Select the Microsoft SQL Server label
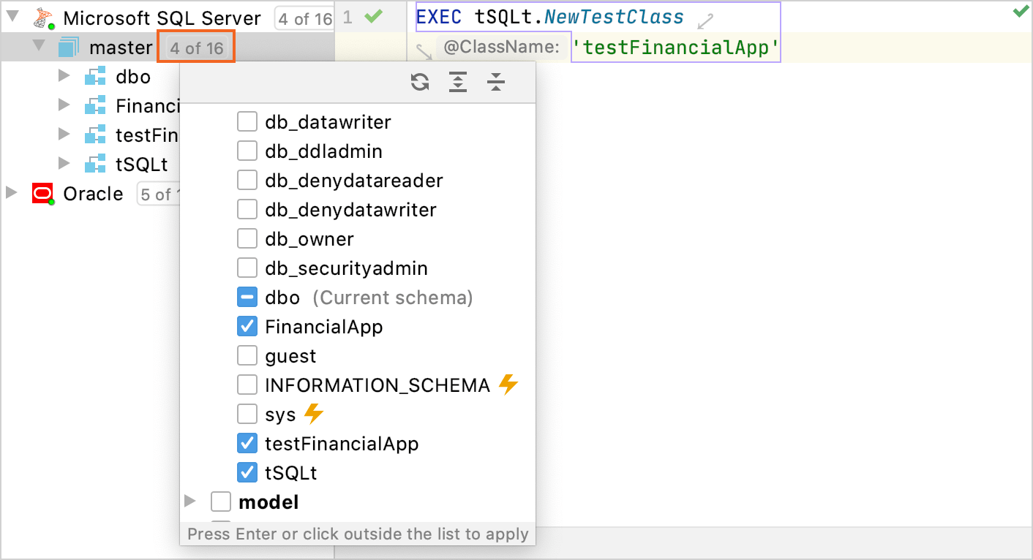 pos(162,19)
